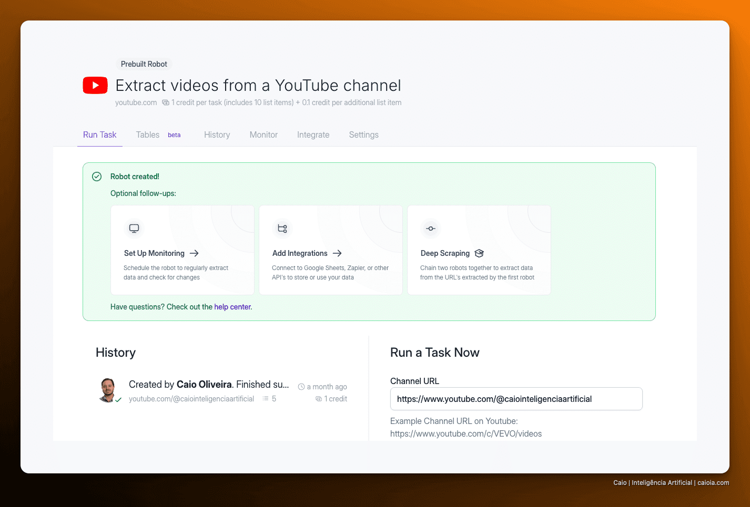Click the example URL youtube.com/c/VEVO/videos text
Viewport: 750px width, 507px height.
click(x=466, y=433)
